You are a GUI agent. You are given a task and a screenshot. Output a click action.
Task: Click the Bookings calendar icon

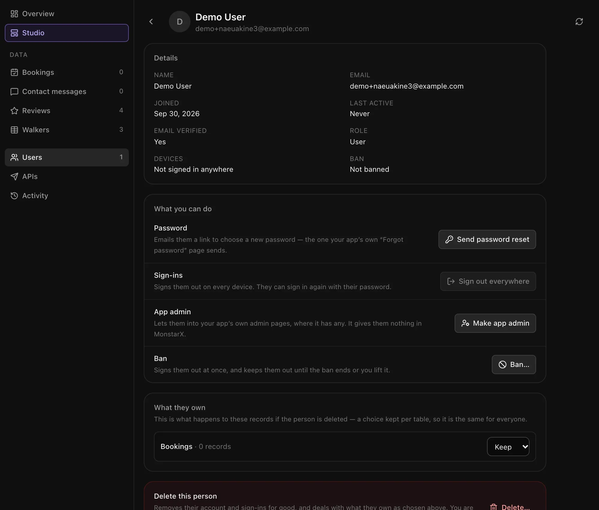point(14,72)
